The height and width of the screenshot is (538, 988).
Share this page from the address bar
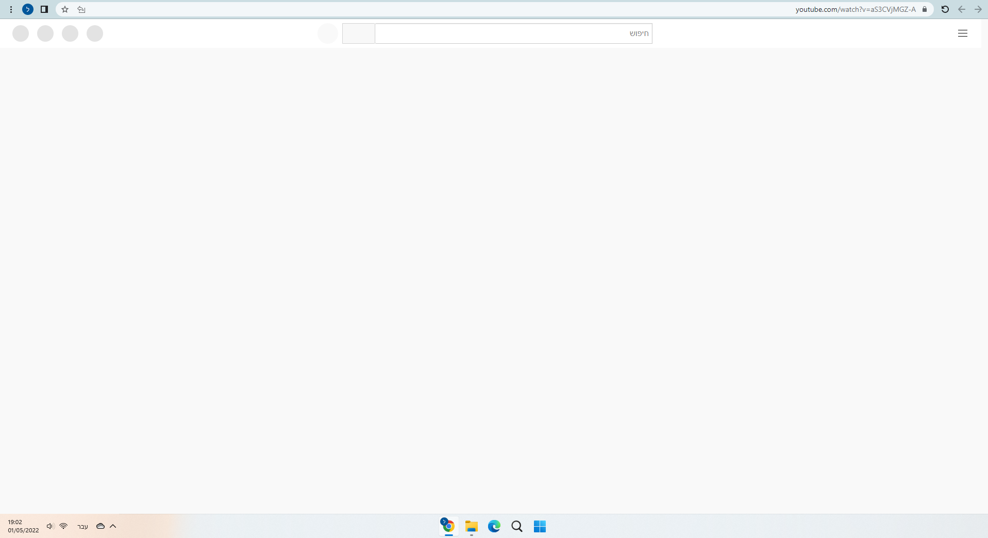coord(81,9)
